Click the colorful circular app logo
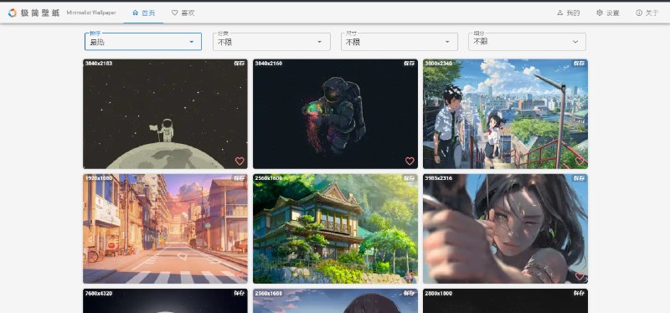Viewport: 670px width, 313px height. coord(13,13)
